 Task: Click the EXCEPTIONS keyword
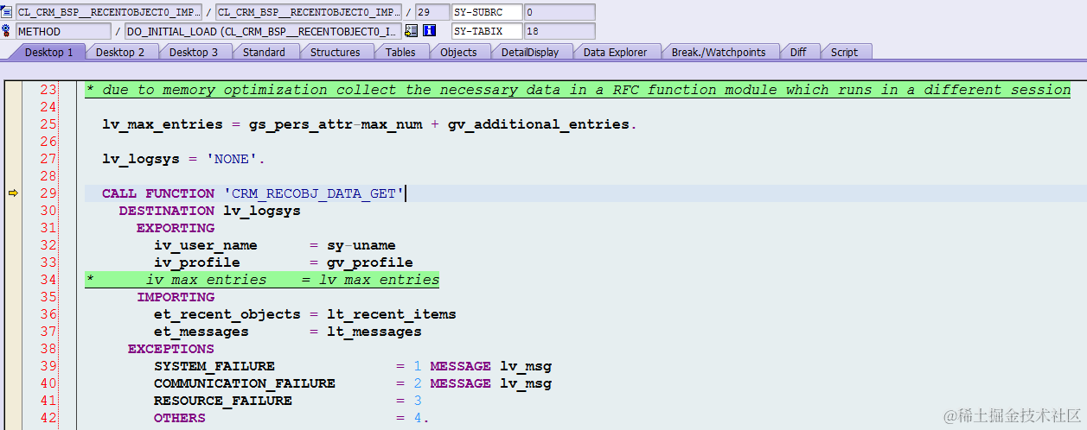(171, 349)
